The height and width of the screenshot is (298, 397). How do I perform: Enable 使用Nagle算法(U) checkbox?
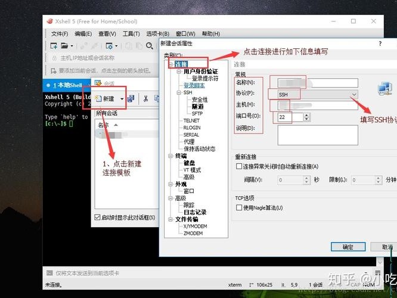point(239,207)
